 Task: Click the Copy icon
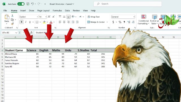tap(12, 20)
